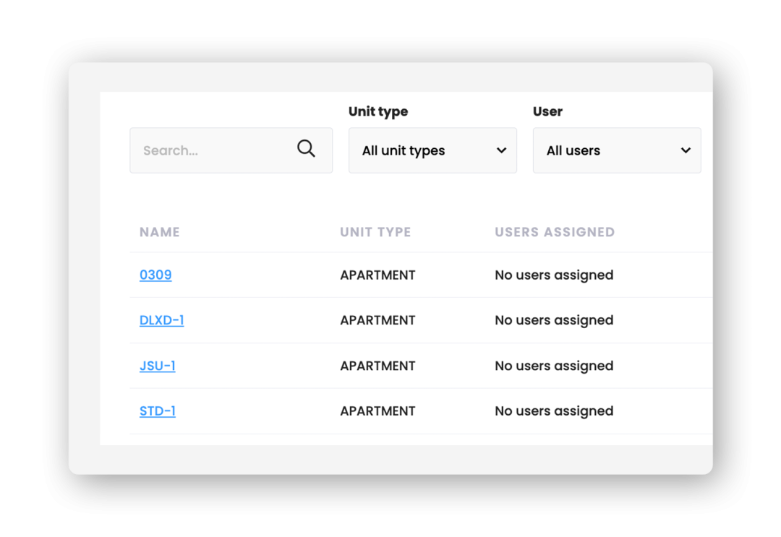The image size is (781, 537).
Task: Click the USERS ASSIGNED column header
Action: (x=555, y=232)
